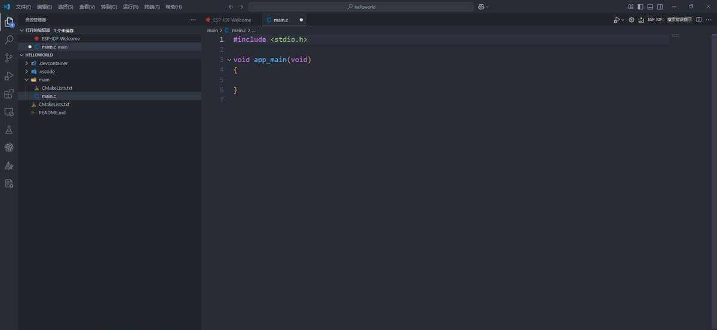This screenshot has height=330, width=717.
Task: Click the #include <stdio.h> code line
Action: [x=270, y=39]
